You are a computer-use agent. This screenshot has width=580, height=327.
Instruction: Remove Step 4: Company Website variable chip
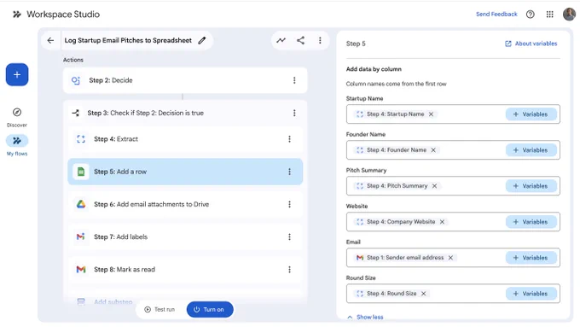click(442, 222)
